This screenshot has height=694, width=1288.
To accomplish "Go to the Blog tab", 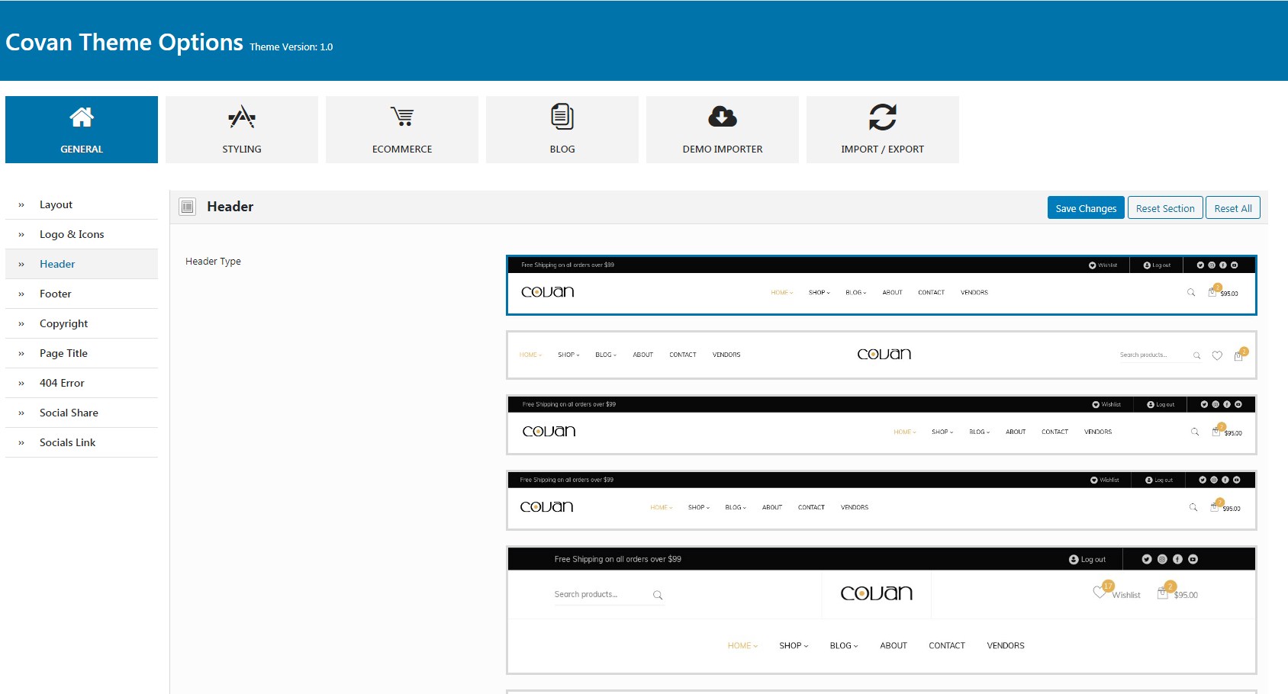I will pyautogui.click(x=562, y=130).
